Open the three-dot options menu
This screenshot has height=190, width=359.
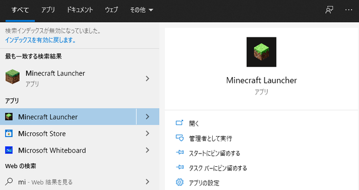pyautogui.click(x=348, y=10)
